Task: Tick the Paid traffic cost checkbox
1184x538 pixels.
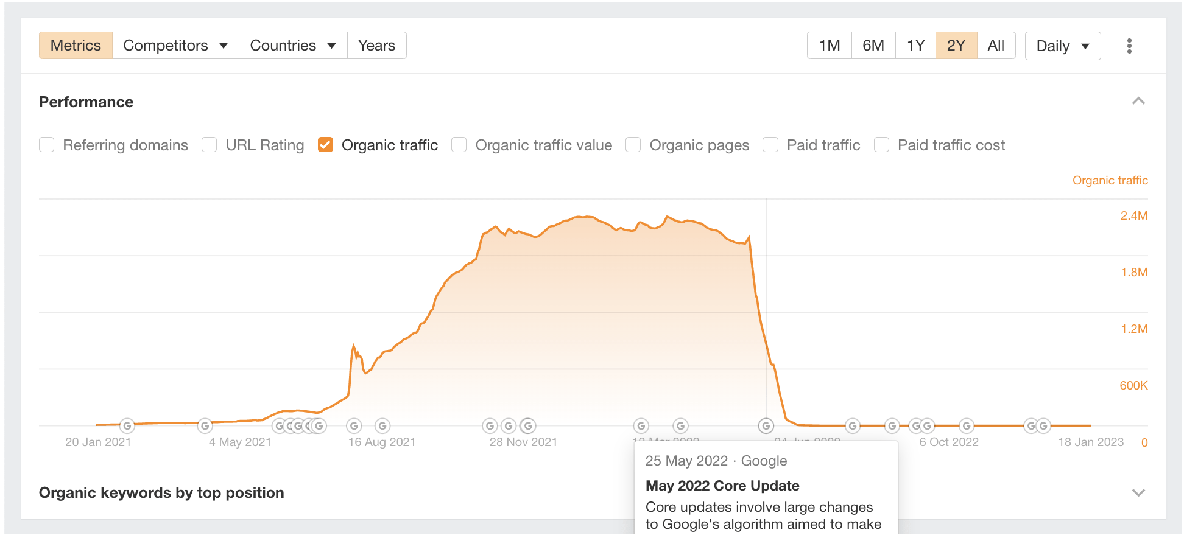Action: point(881,145)
